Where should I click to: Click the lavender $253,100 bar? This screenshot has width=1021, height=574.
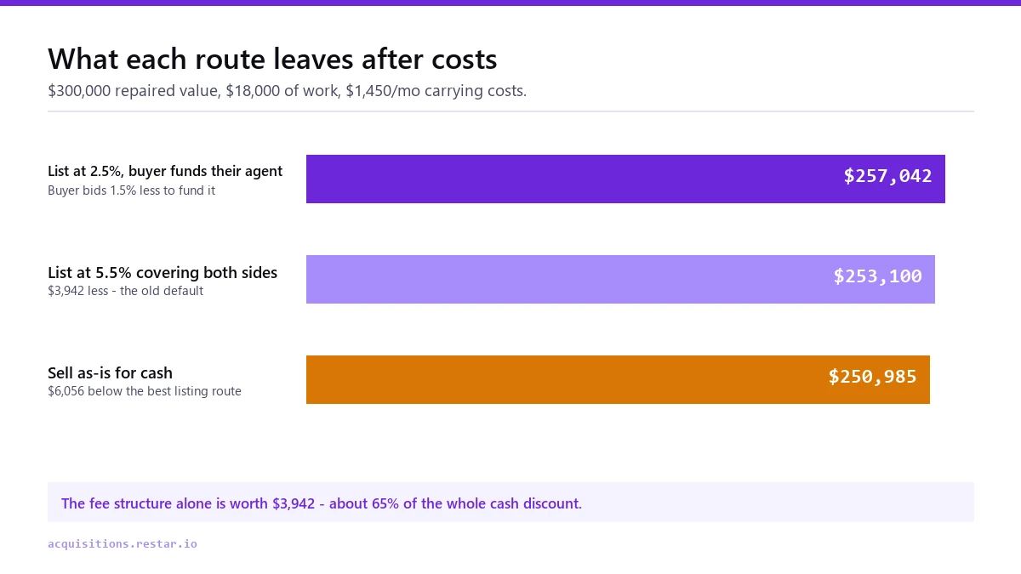pos(620,279)
